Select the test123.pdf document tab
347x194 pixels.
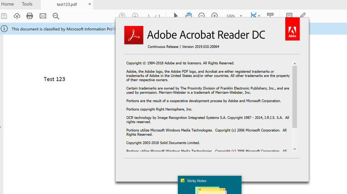[67, 5]
